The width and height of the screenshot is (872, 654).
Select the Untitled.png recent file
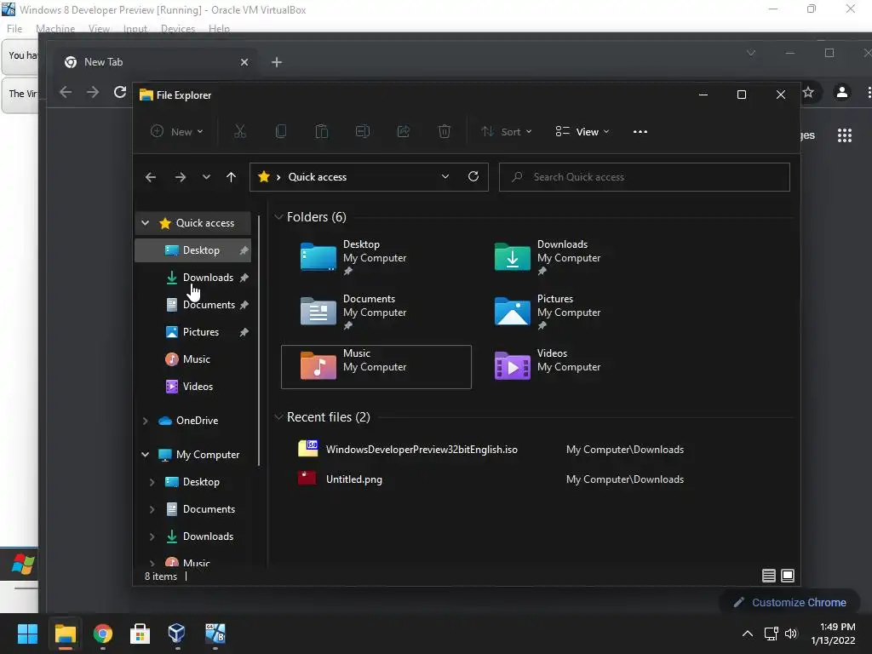pos(354,479)
